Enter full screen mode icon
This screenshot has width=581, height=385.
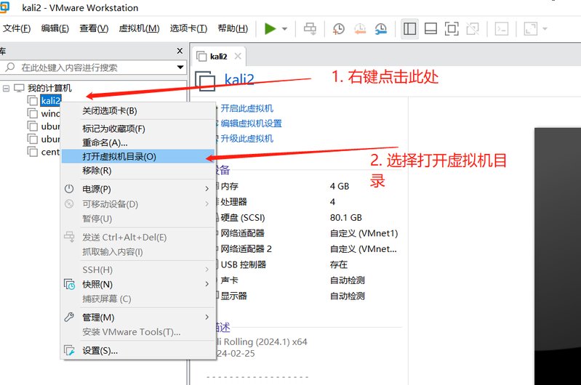[452, 28]
